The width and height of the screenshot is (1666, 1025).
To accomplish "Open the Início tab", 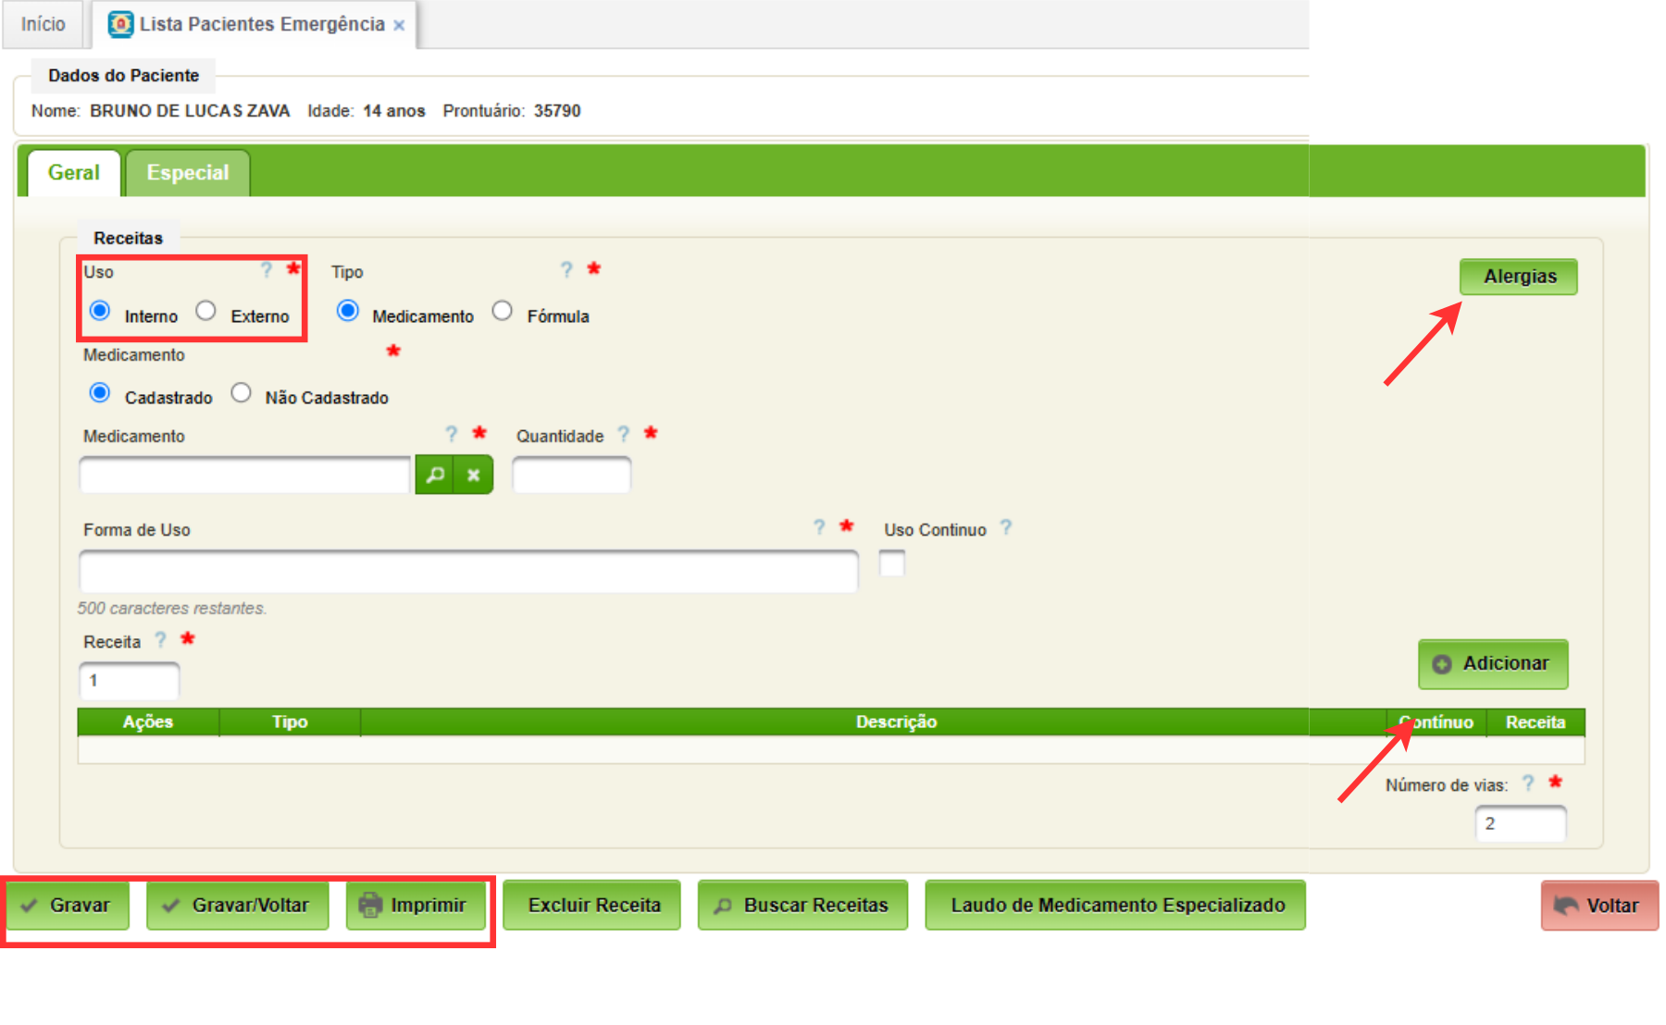I will tap(44, 24).
